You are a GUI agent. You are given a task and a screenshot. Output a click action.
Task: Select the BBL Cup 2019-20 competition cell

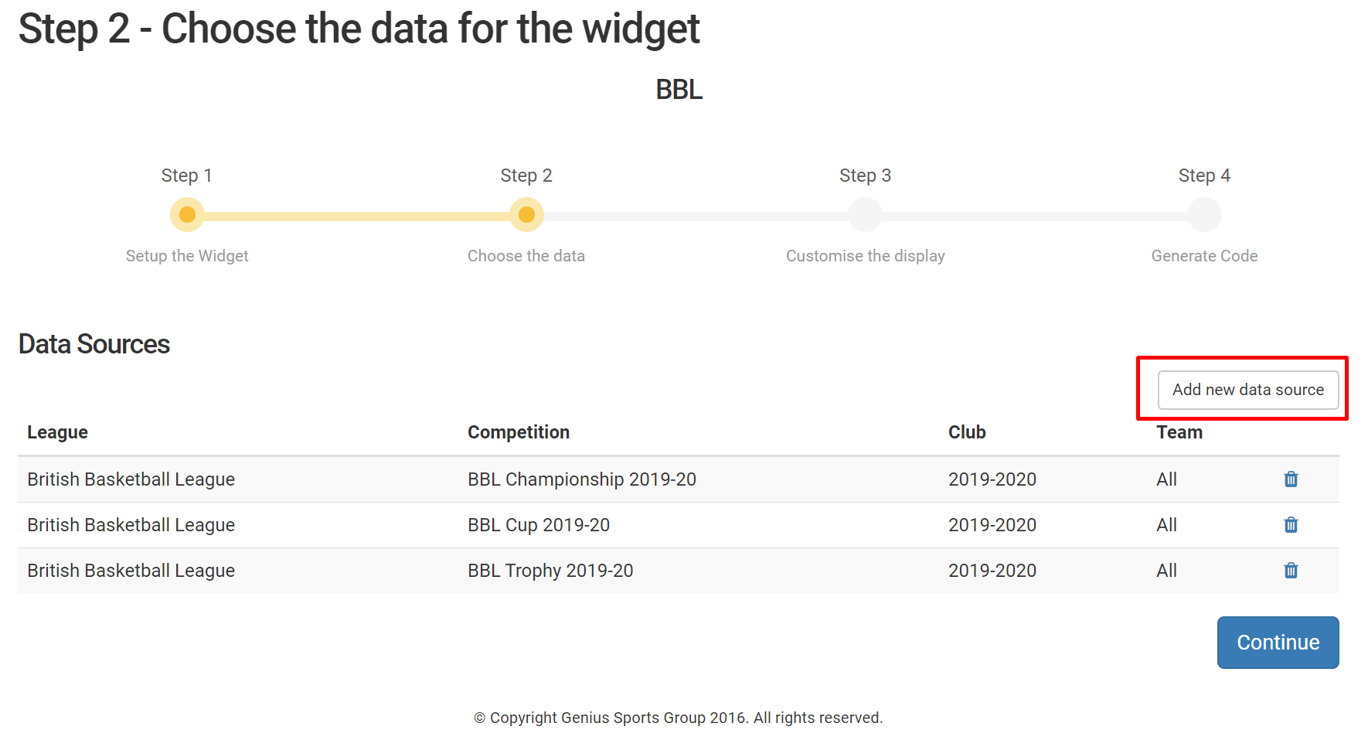click(539, 525)
